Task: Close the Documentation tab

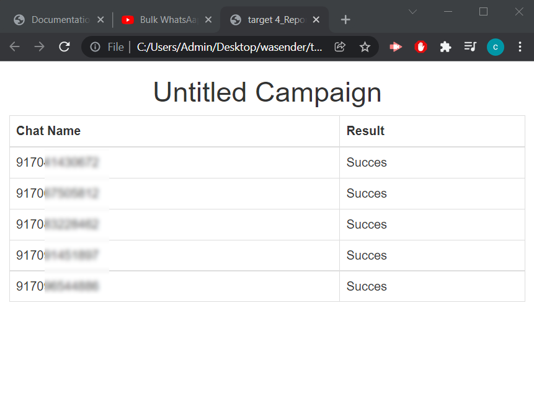Action: [100, 20]
